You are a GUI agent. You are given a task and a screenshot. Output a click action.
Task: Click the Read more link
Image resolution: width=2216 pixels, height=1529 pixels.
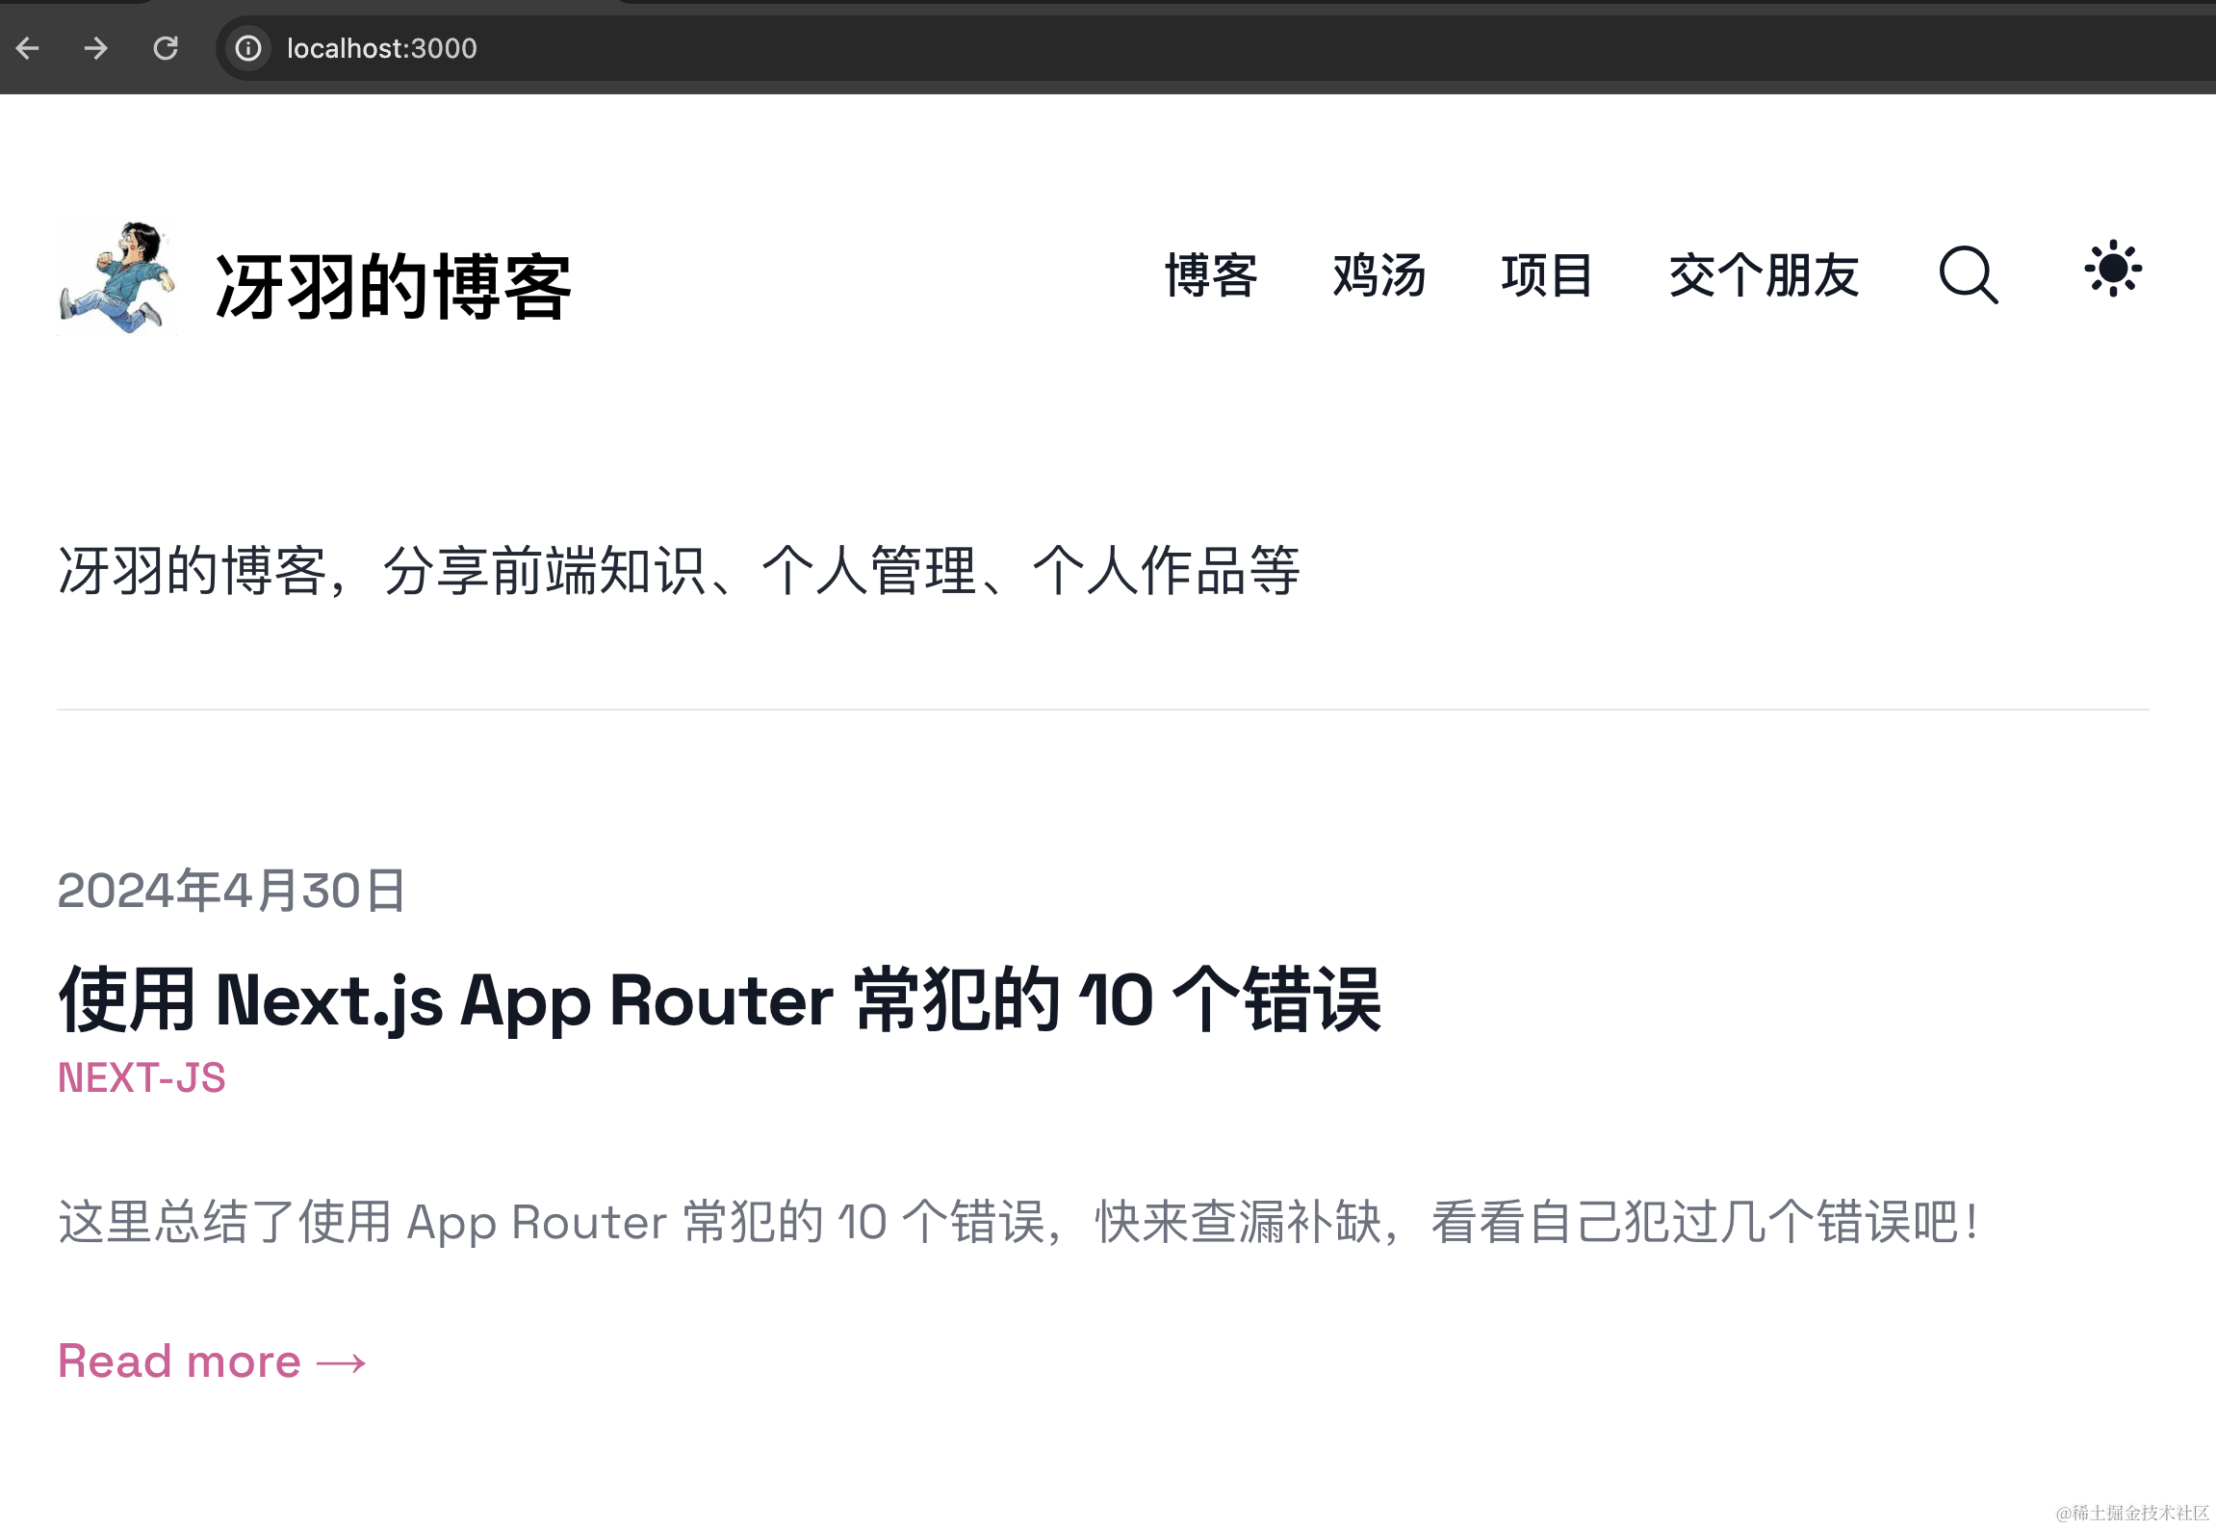(180, 1361)
